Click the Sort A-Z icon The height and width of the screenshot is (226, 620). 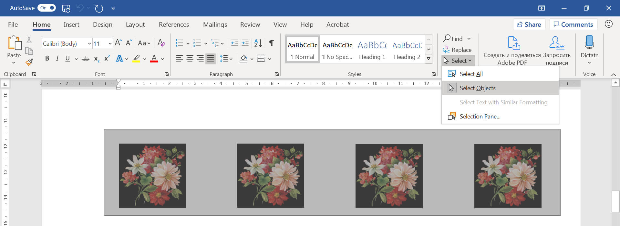258,43
